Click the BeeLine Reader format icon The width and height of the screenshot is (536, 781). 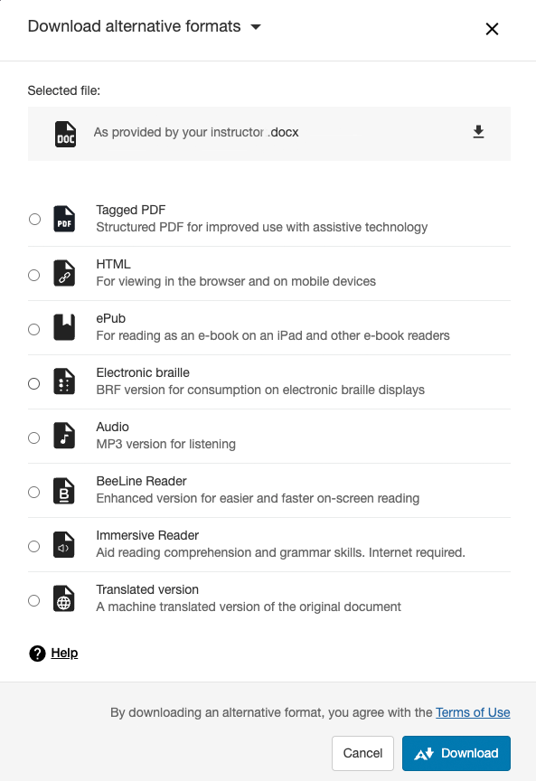pyautogui.click(x=63, y=490)
